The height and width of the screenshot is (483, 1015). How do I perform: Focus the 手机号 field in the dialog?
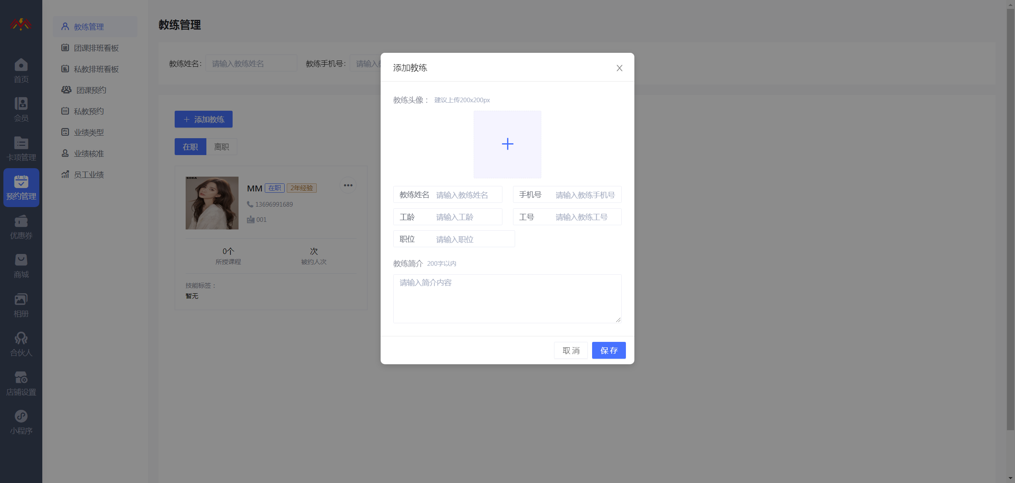[x=567, y=195]
